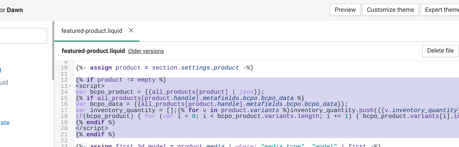459x147 pixels.
Task: Click the Customize theme button
Action: pyautogui.click(x=390, y=10)
